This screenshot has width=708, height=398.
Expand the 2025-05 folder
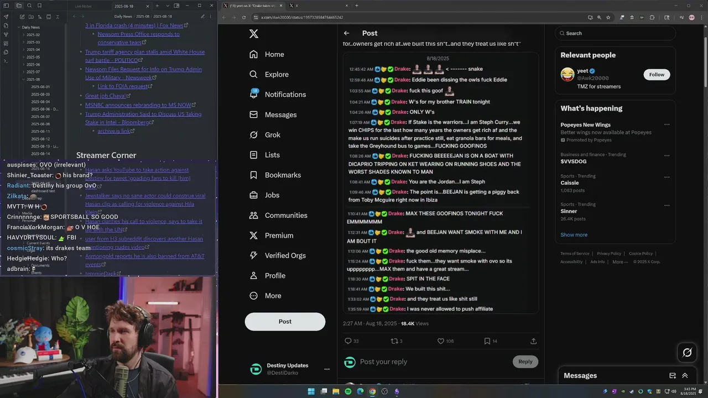pos(33,57)
